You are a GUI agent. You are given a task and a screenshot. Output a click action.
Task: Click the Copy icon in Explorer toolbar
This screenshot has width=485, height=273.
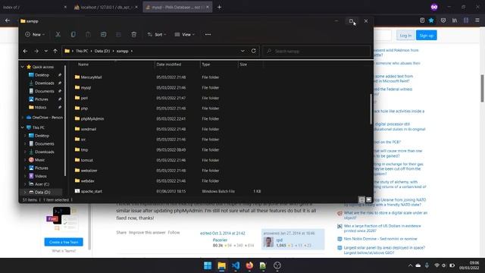(73, 34)
